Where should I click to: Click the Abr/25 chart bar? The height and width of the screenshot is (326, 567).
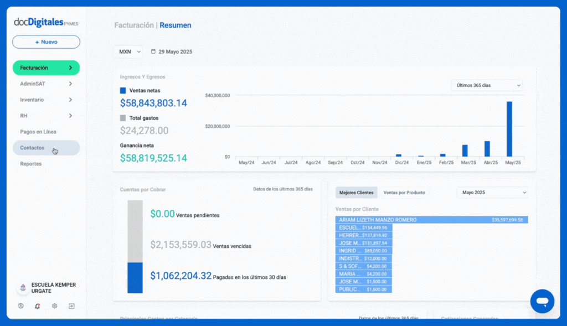click(x=487, y=149)
